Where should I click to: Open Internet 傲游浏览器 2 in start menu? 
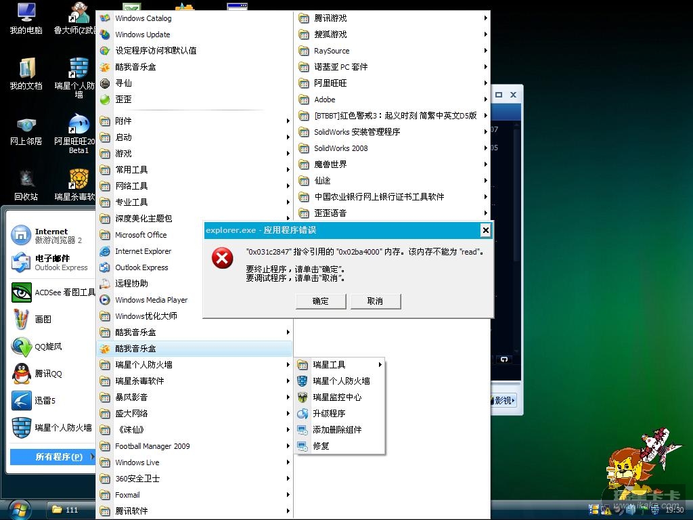tap(52, 236)
